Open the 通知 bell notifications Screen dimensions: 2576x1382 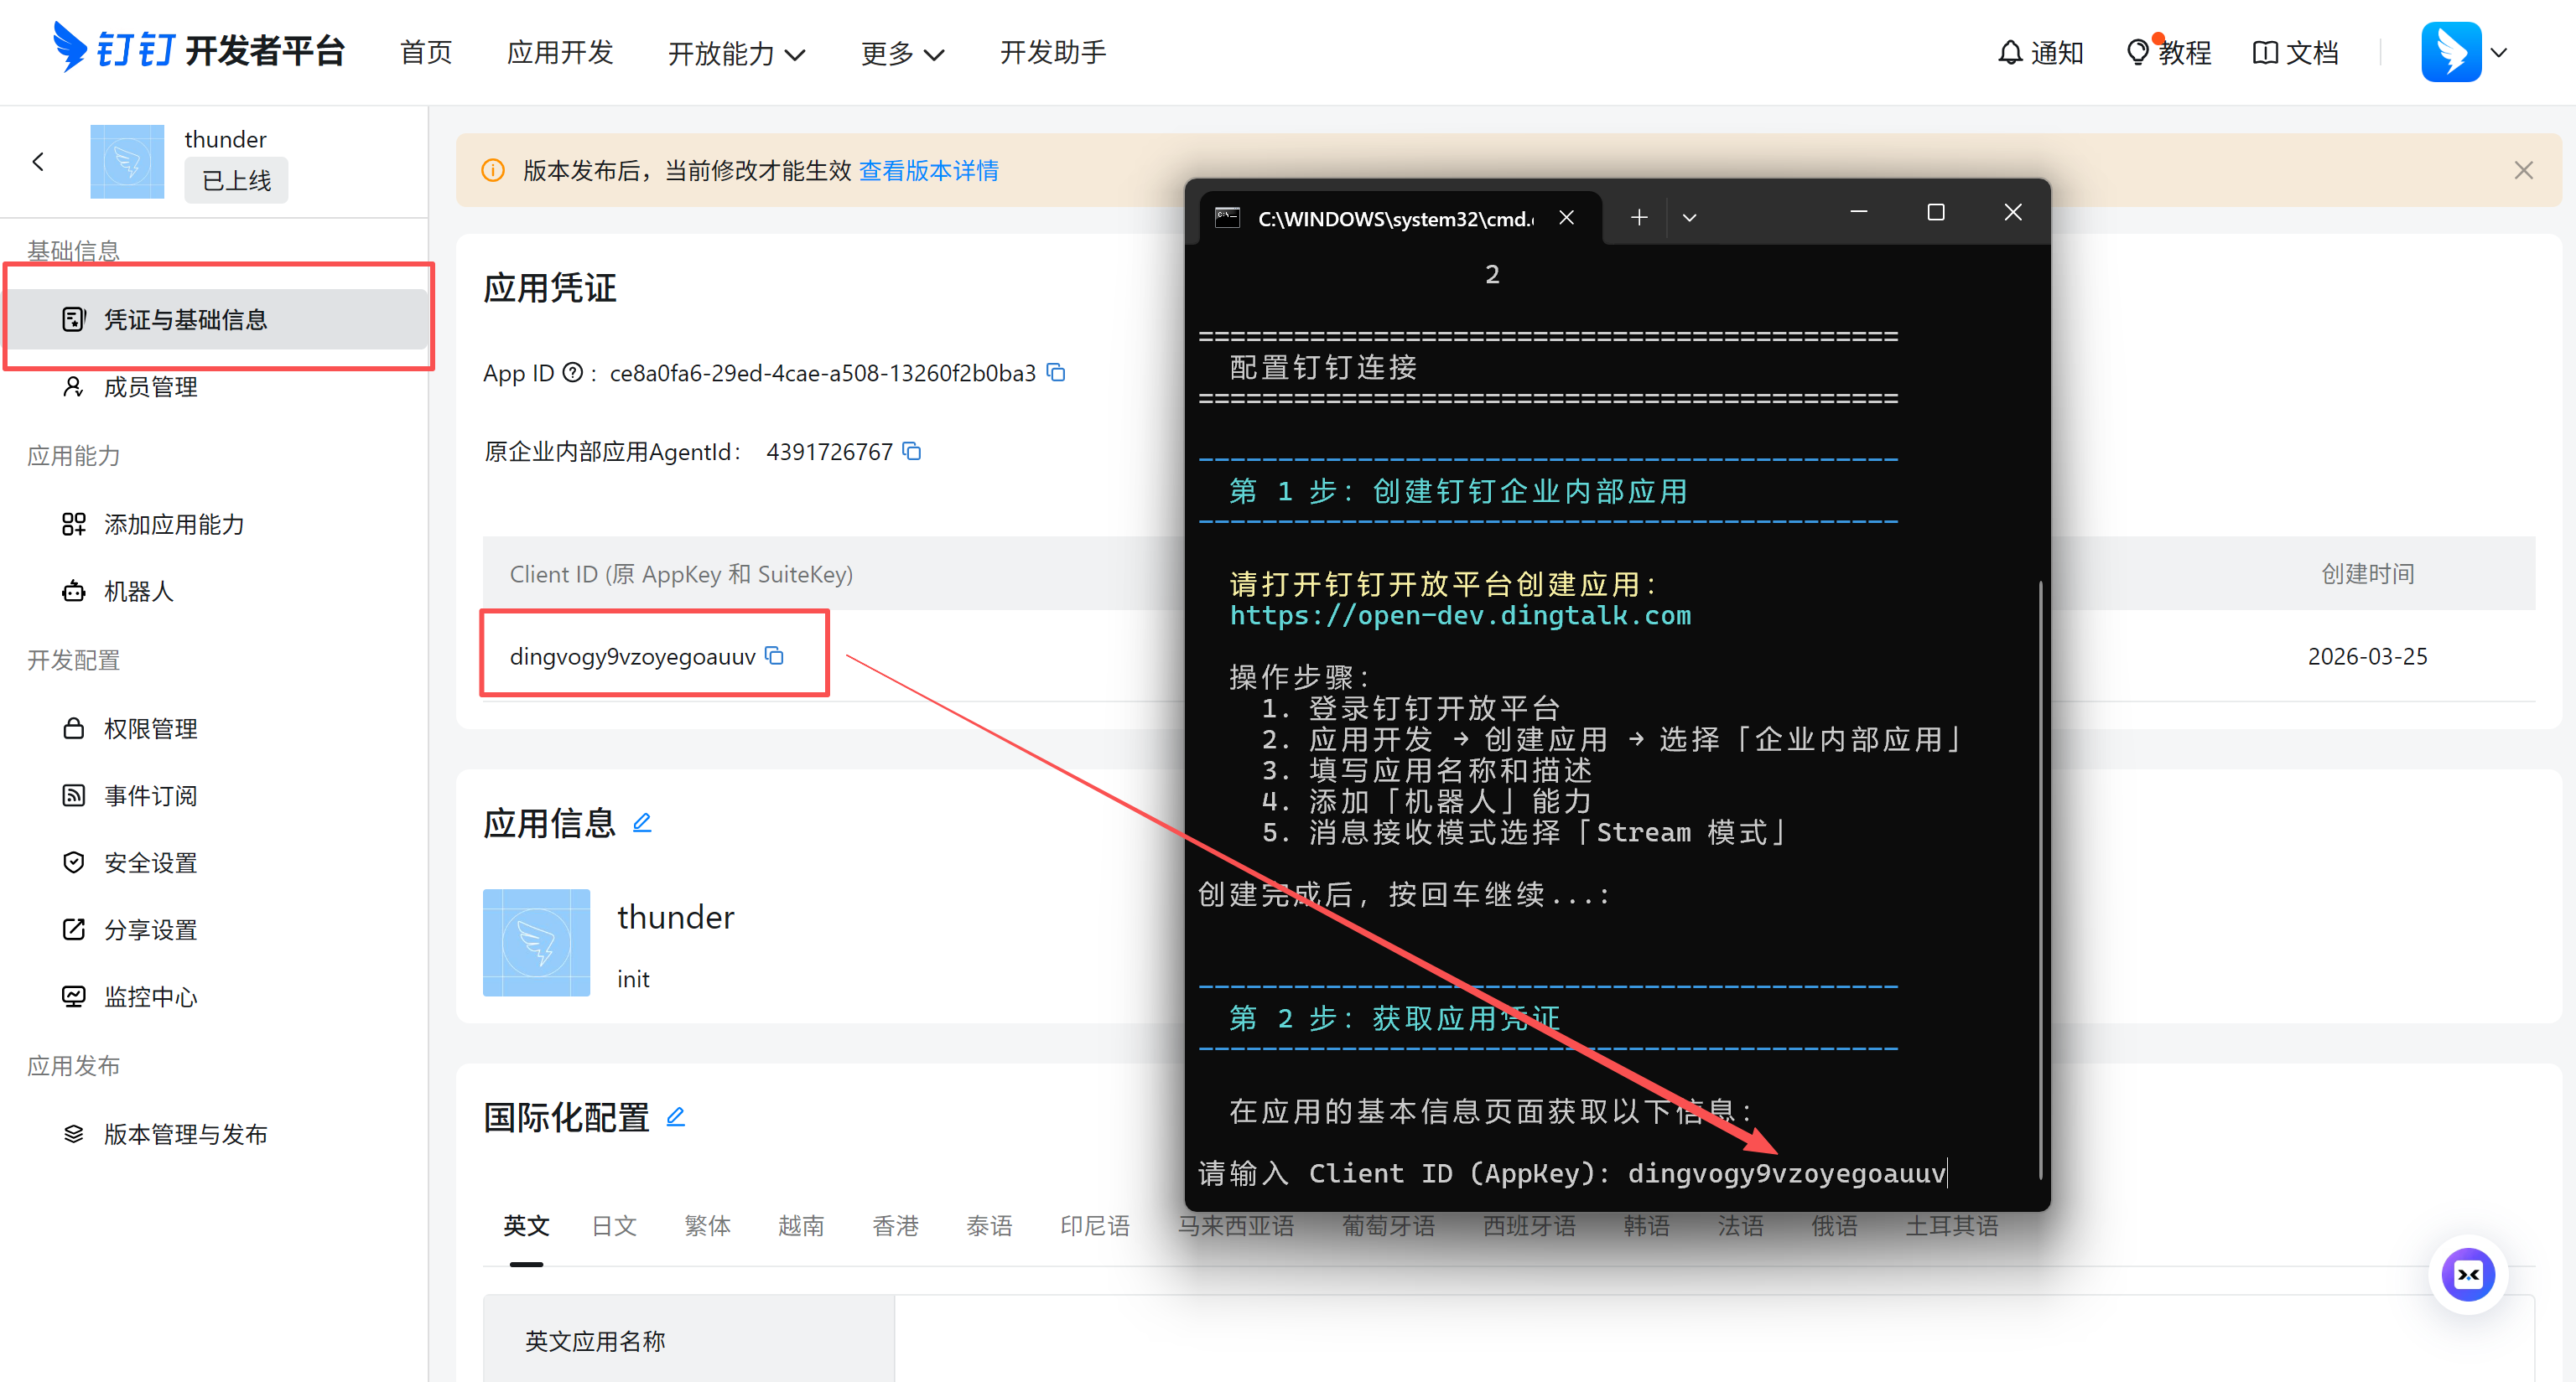[2039, 52]
